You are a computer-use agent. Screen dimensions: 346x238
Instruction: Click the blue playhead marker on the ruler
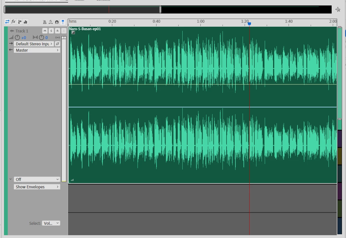pos(249,24)
